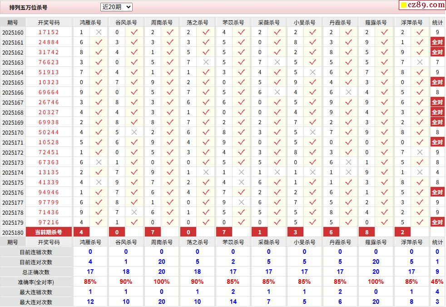Click the cz89.com site logo

coord(423,5)
